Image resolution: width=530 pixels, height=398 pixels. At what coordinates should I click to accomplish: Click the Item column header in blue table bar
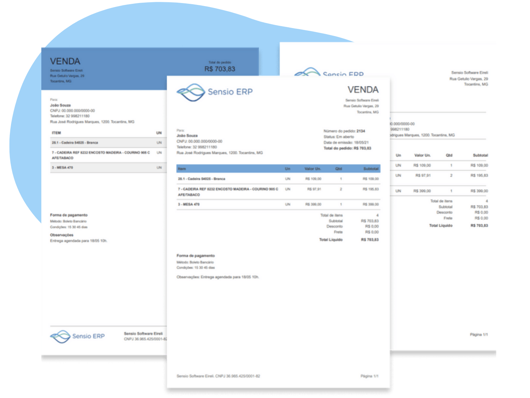(x=182, y=169)
